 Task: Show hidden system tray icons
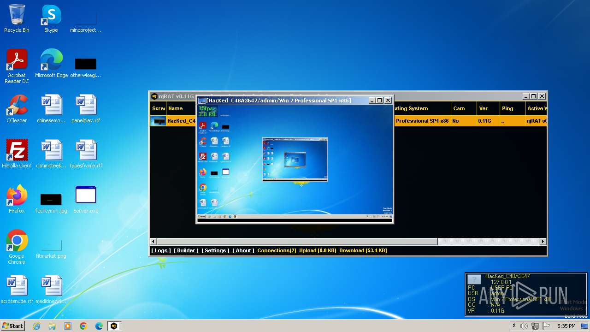tap(514, 326)
